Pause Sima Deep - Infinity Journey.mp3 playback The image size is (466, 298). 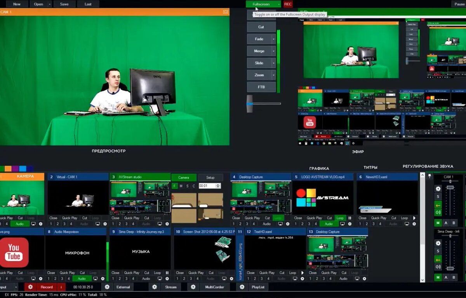click(x=167, y=273)
